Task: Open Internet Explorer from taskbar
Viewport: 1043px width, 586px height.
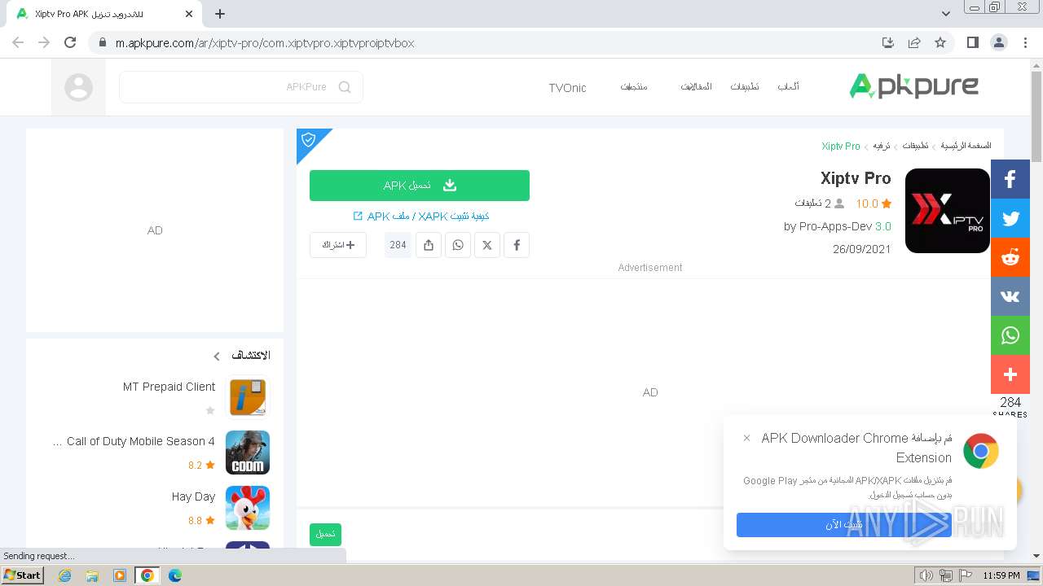Action: point(64,575)
